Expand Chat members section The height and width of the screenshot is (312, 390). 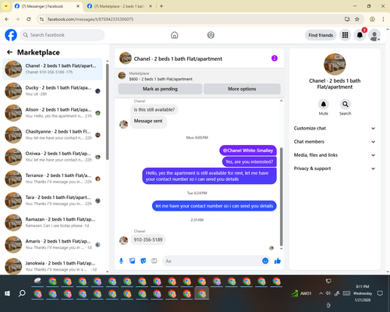coord(335,142)
